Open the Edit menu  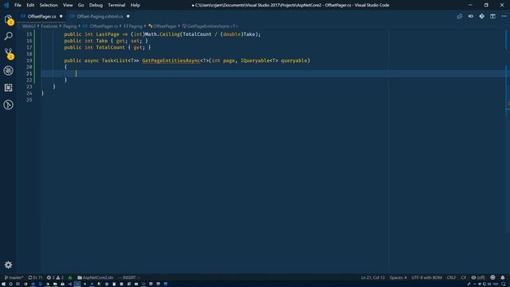(30, 6)
